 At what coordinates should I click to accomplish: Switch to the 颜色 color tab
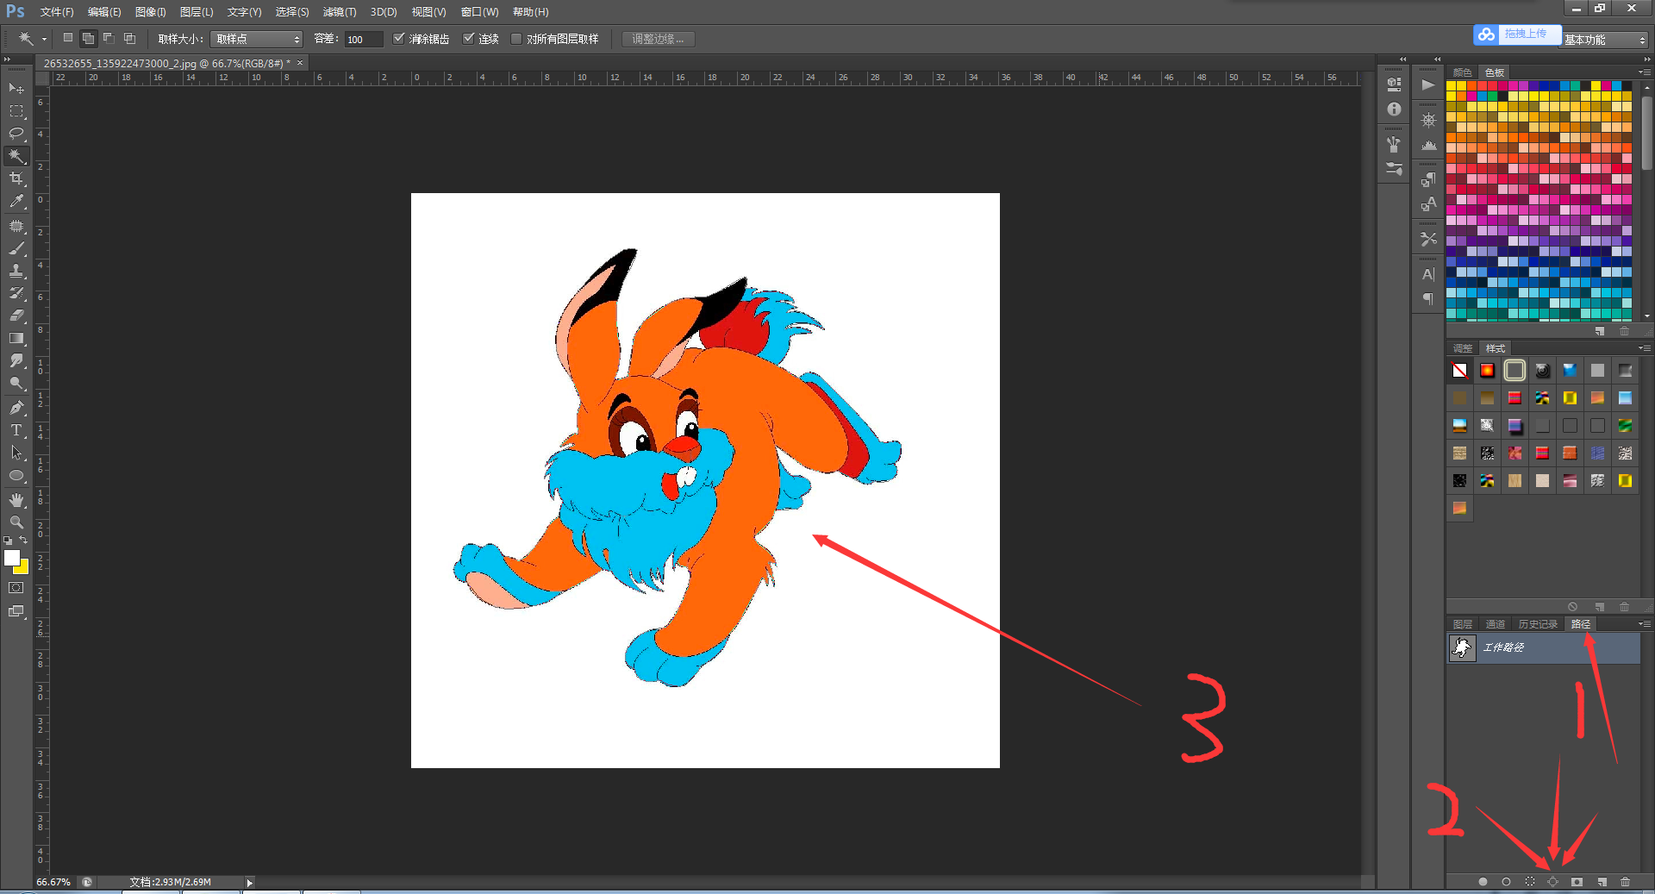click(x=1463, y=72)
